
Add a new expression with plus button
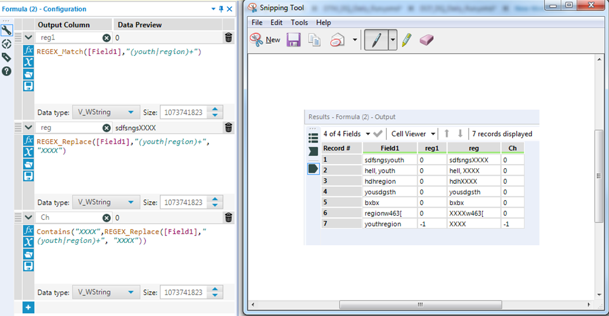(x=28, y=307)
